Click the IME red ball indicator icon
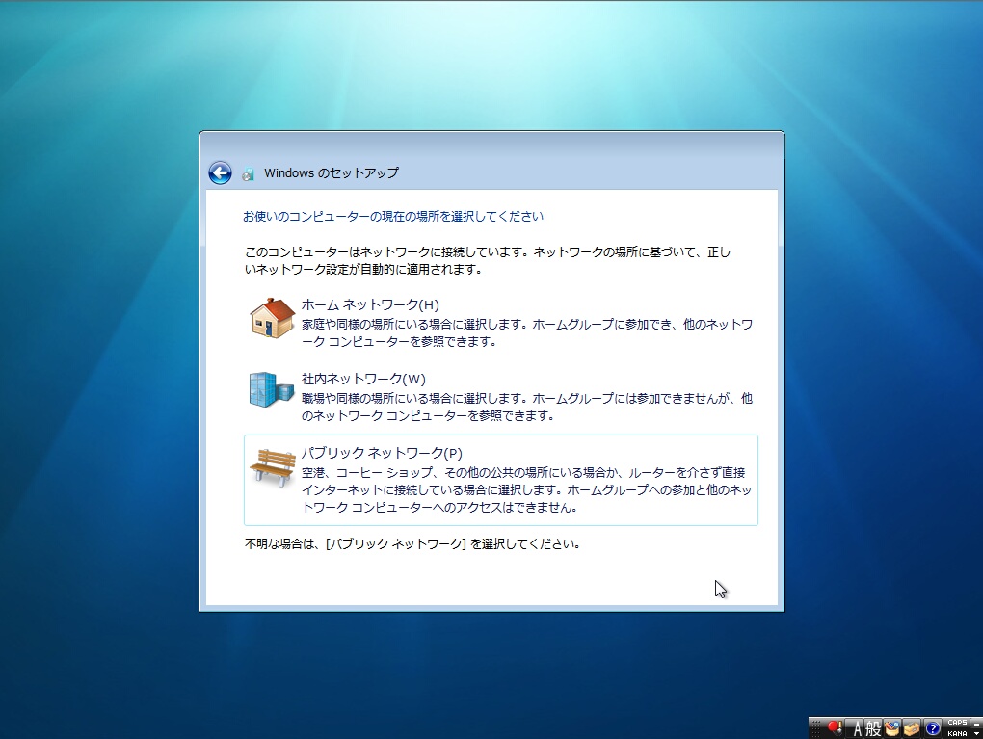This screenshot has height=739, width=983. point(835,727)
